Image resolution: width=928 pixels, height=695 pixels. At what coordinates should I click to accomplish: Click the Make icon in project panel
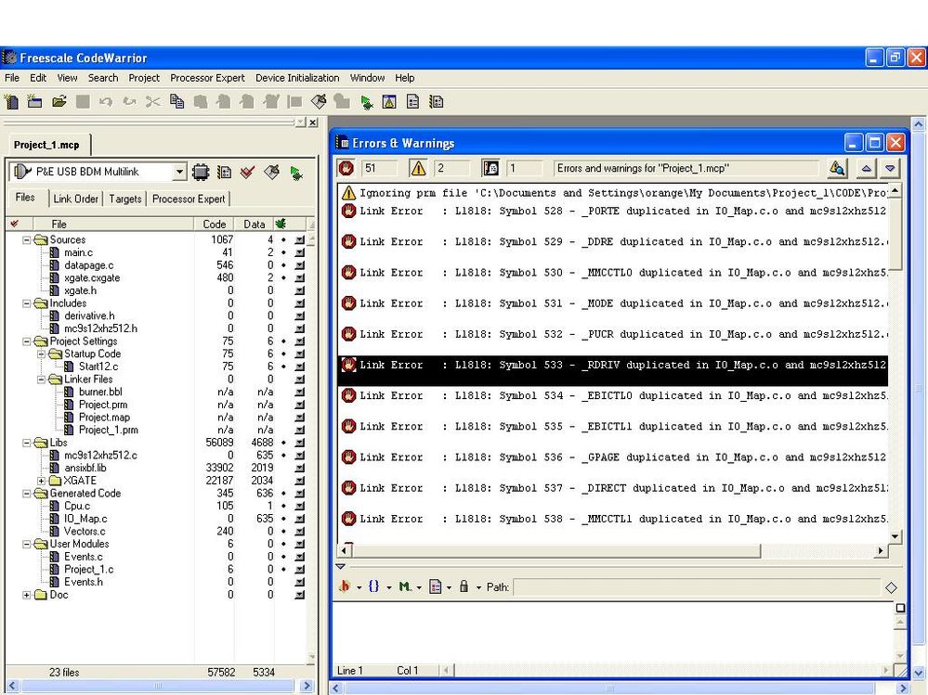[271, 172]
